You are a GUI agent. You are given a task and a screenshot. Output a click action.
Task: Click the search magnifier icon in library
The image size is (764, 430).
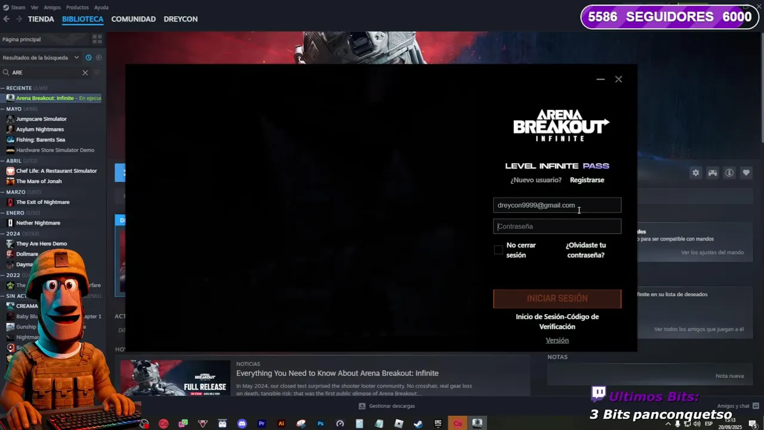tap(6, 72)
